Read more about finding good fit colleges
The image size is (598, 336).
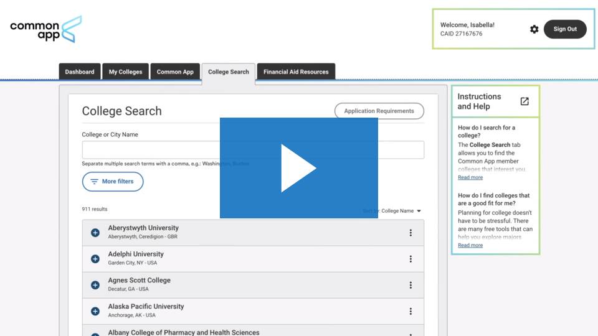coord(470,245)
